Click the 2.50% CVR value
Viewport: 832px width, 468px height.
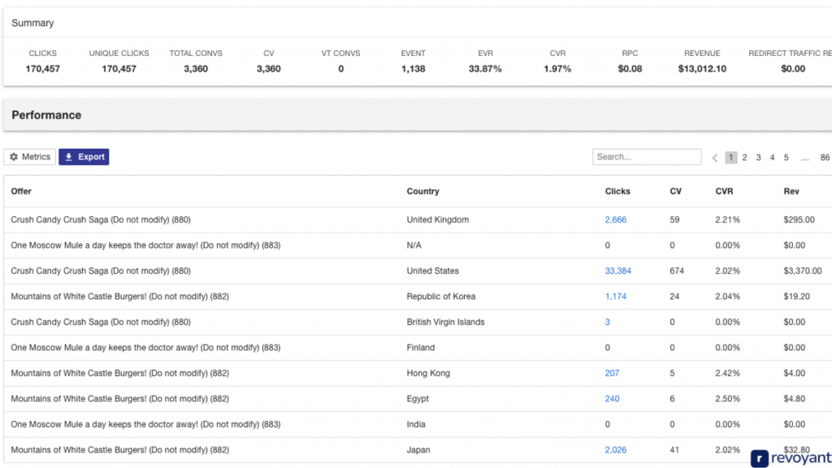pyautogui.click(x=727, y=398)
